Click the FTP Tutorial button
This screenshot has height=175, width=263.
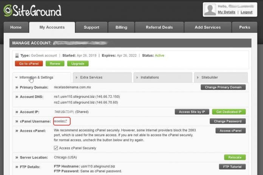[232, 167]
